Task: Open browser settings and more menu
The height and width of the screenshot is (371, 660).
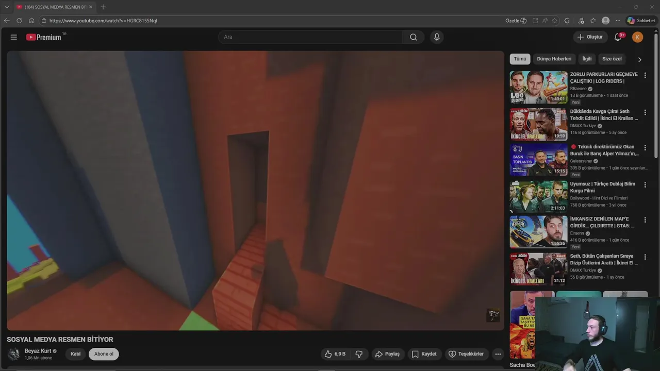Action: point(618,21)
